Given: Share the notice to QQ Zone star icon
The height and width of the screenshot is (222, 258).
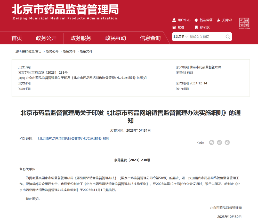Looking at the screenshot, I should pyautogui.click(x=227, y=142).
